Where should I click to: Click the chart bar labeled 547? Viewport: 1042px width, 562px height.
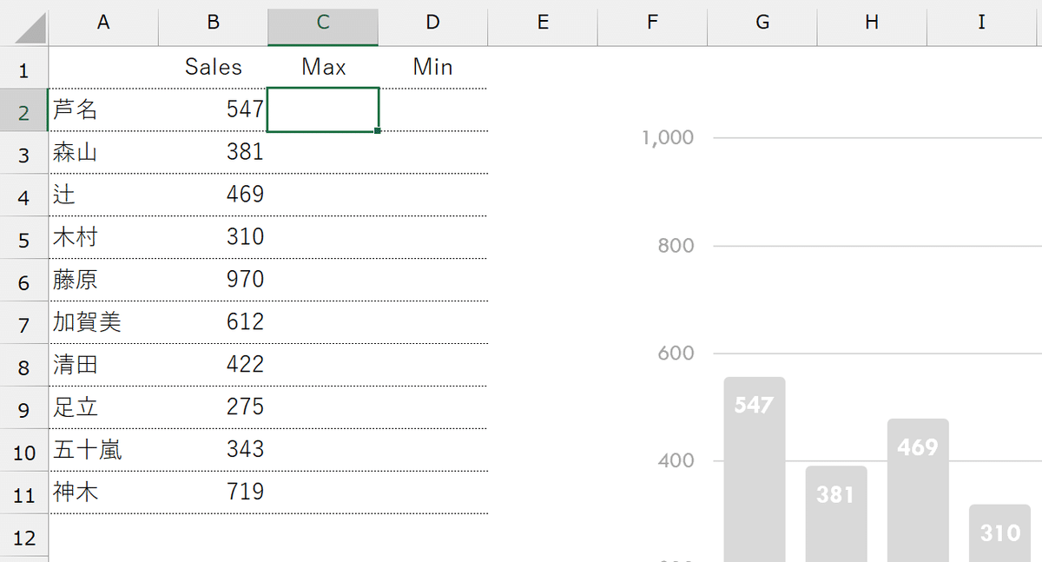coord(754,470)
